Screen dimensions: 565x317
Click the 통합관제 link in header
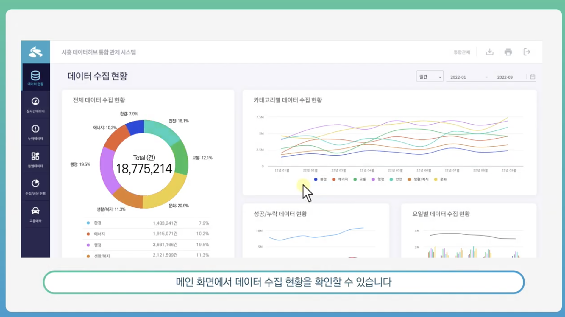(461, 52)
